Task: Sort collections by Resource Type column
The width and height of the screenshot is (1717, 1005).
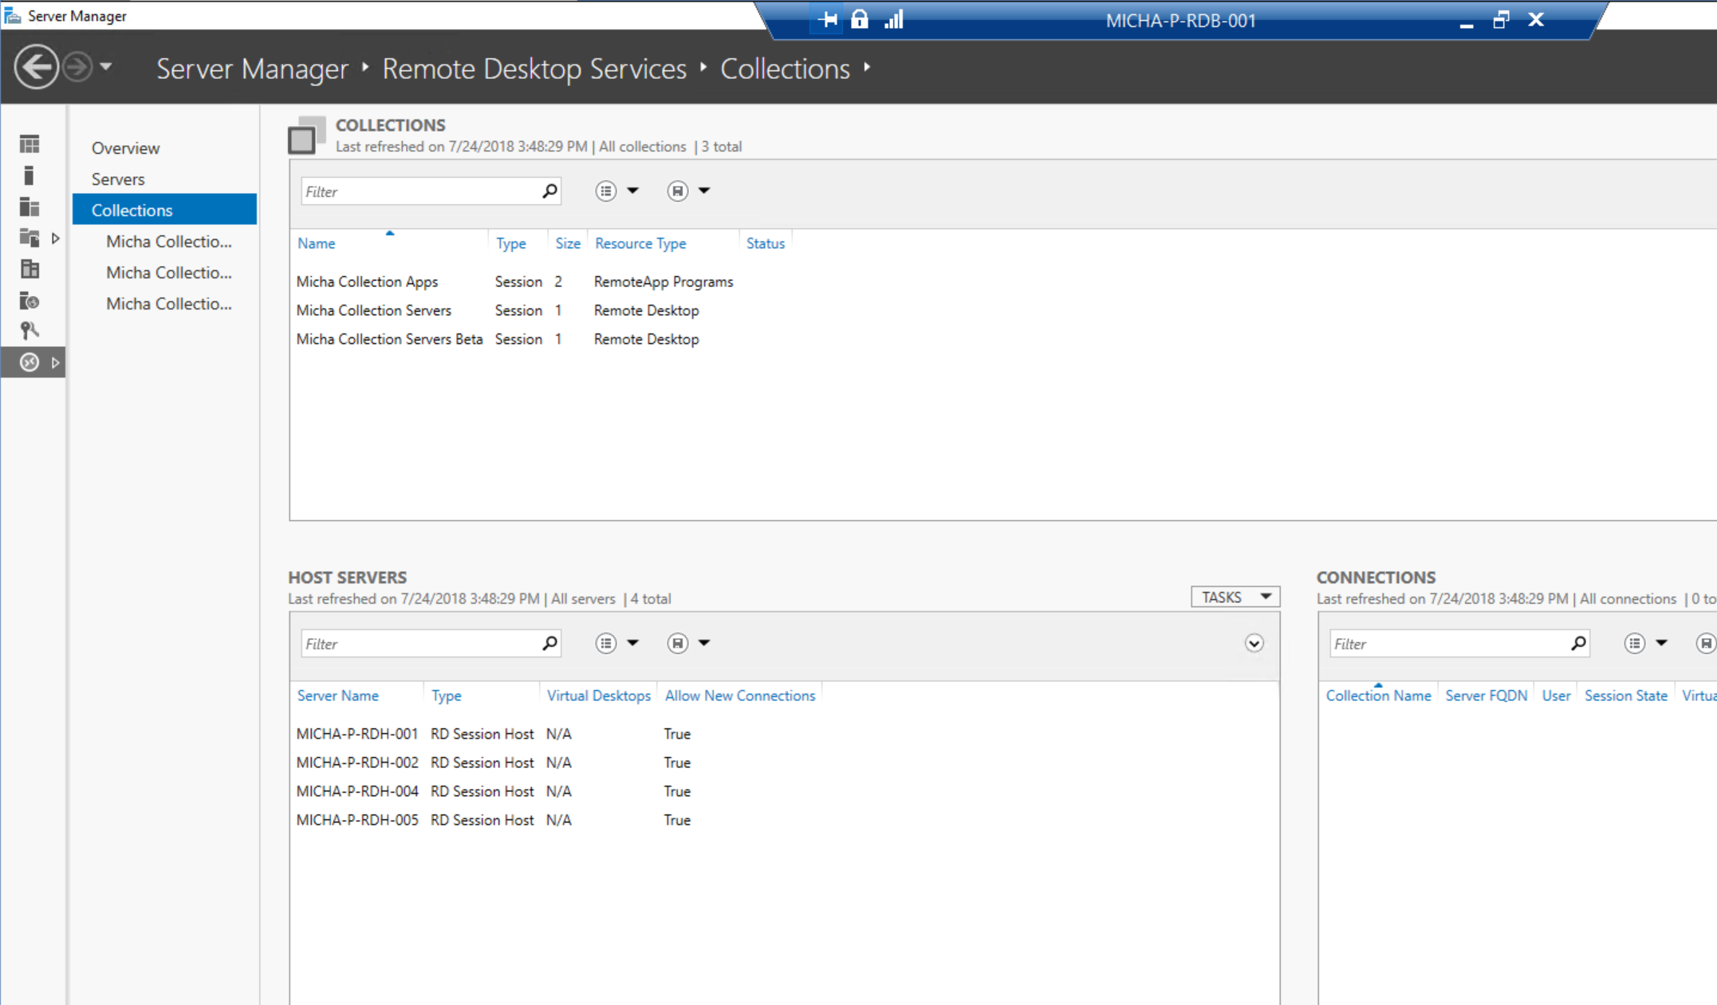Action: [640, 243]
